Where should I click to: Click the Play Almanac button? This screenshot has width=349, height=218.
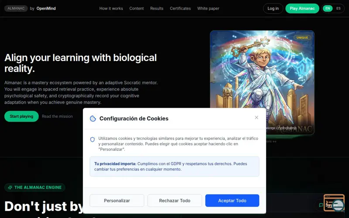(302, 8)
